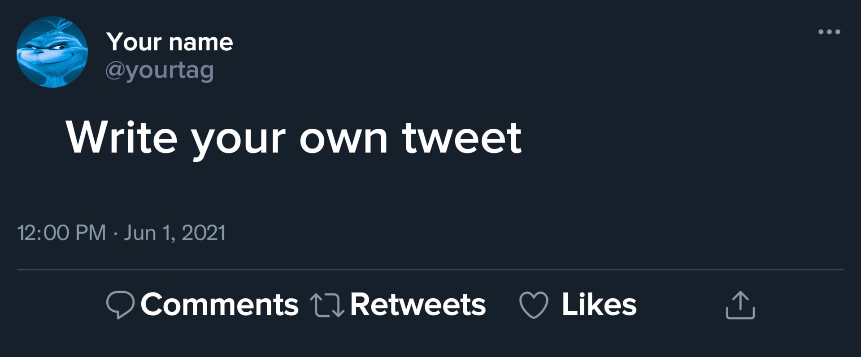
Task: Select the Comments label
Action: (219, 305)
